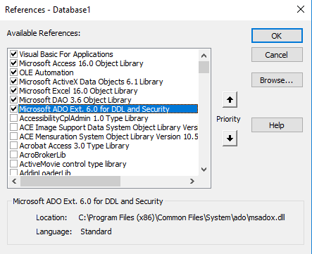Confirm references with the OK button
The height and width of the screenshot is (254, 312).
pos(277,36)
